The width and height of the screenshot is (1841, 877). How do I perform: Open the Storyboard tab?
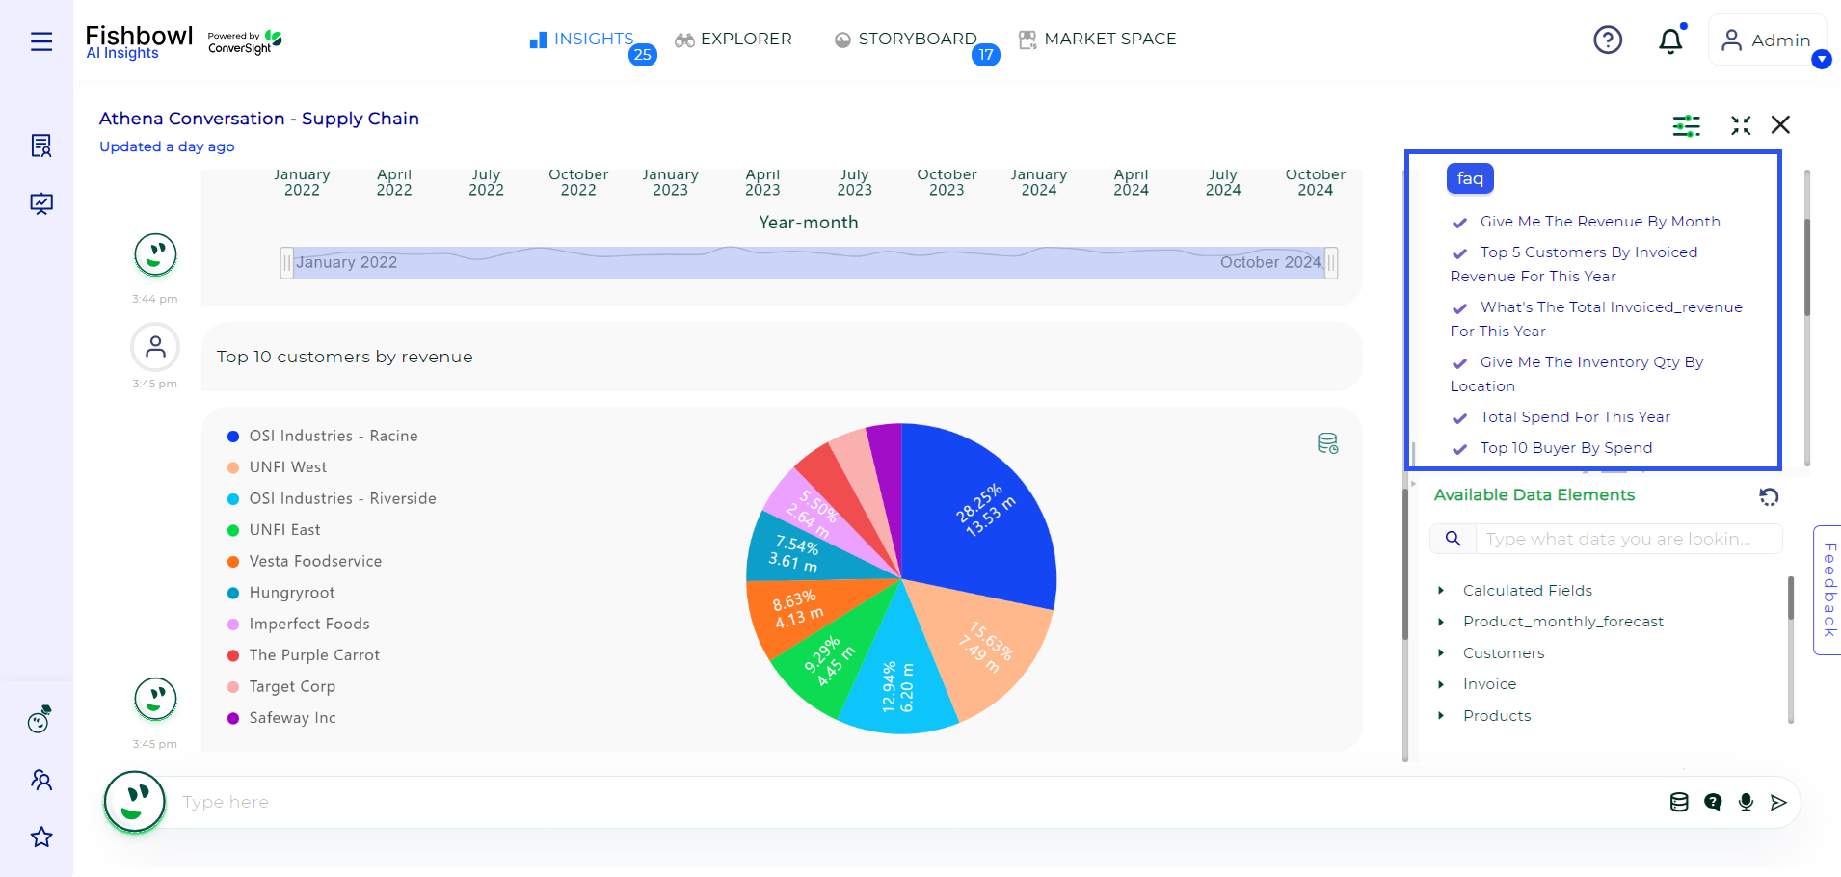coord(906,40)
